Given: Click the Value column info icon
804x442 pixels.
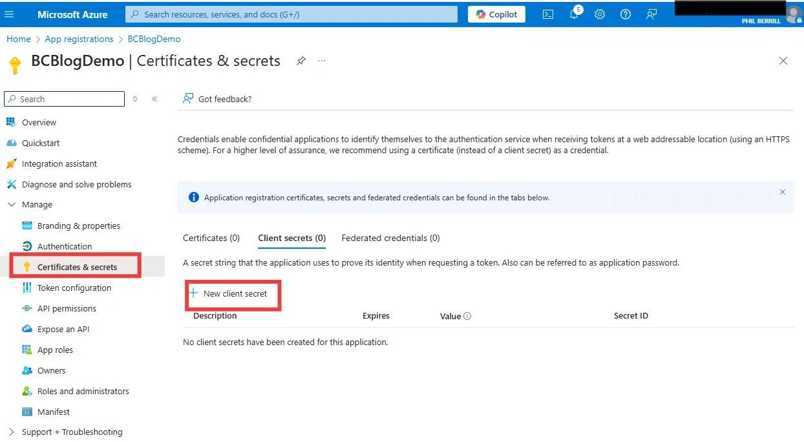Looking at the screenshot, I should [x=467, y=317].
